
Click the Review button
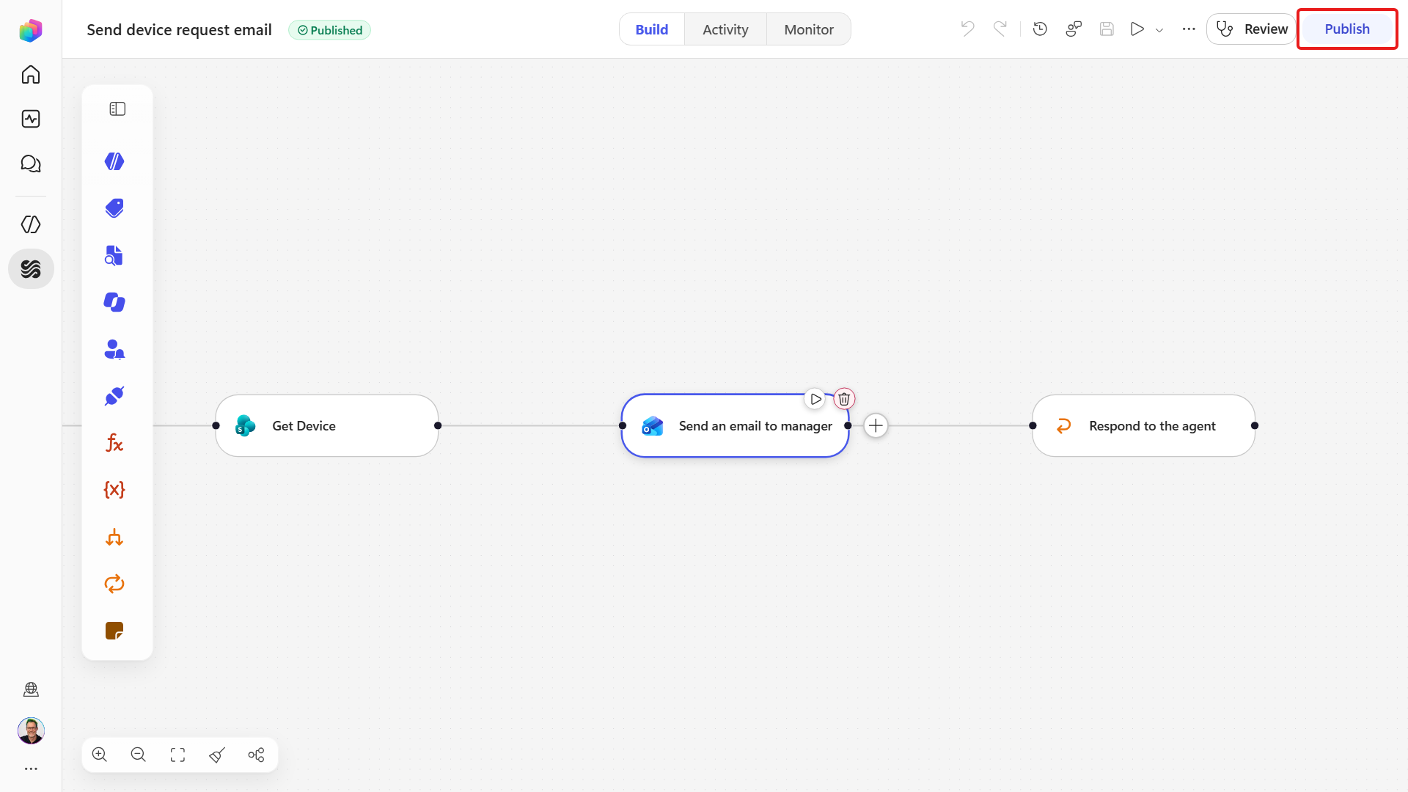click(1252, 29)
